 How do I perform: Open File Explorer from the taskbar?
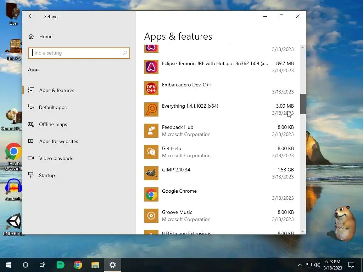pyautogui.click(x=95, y=265)
